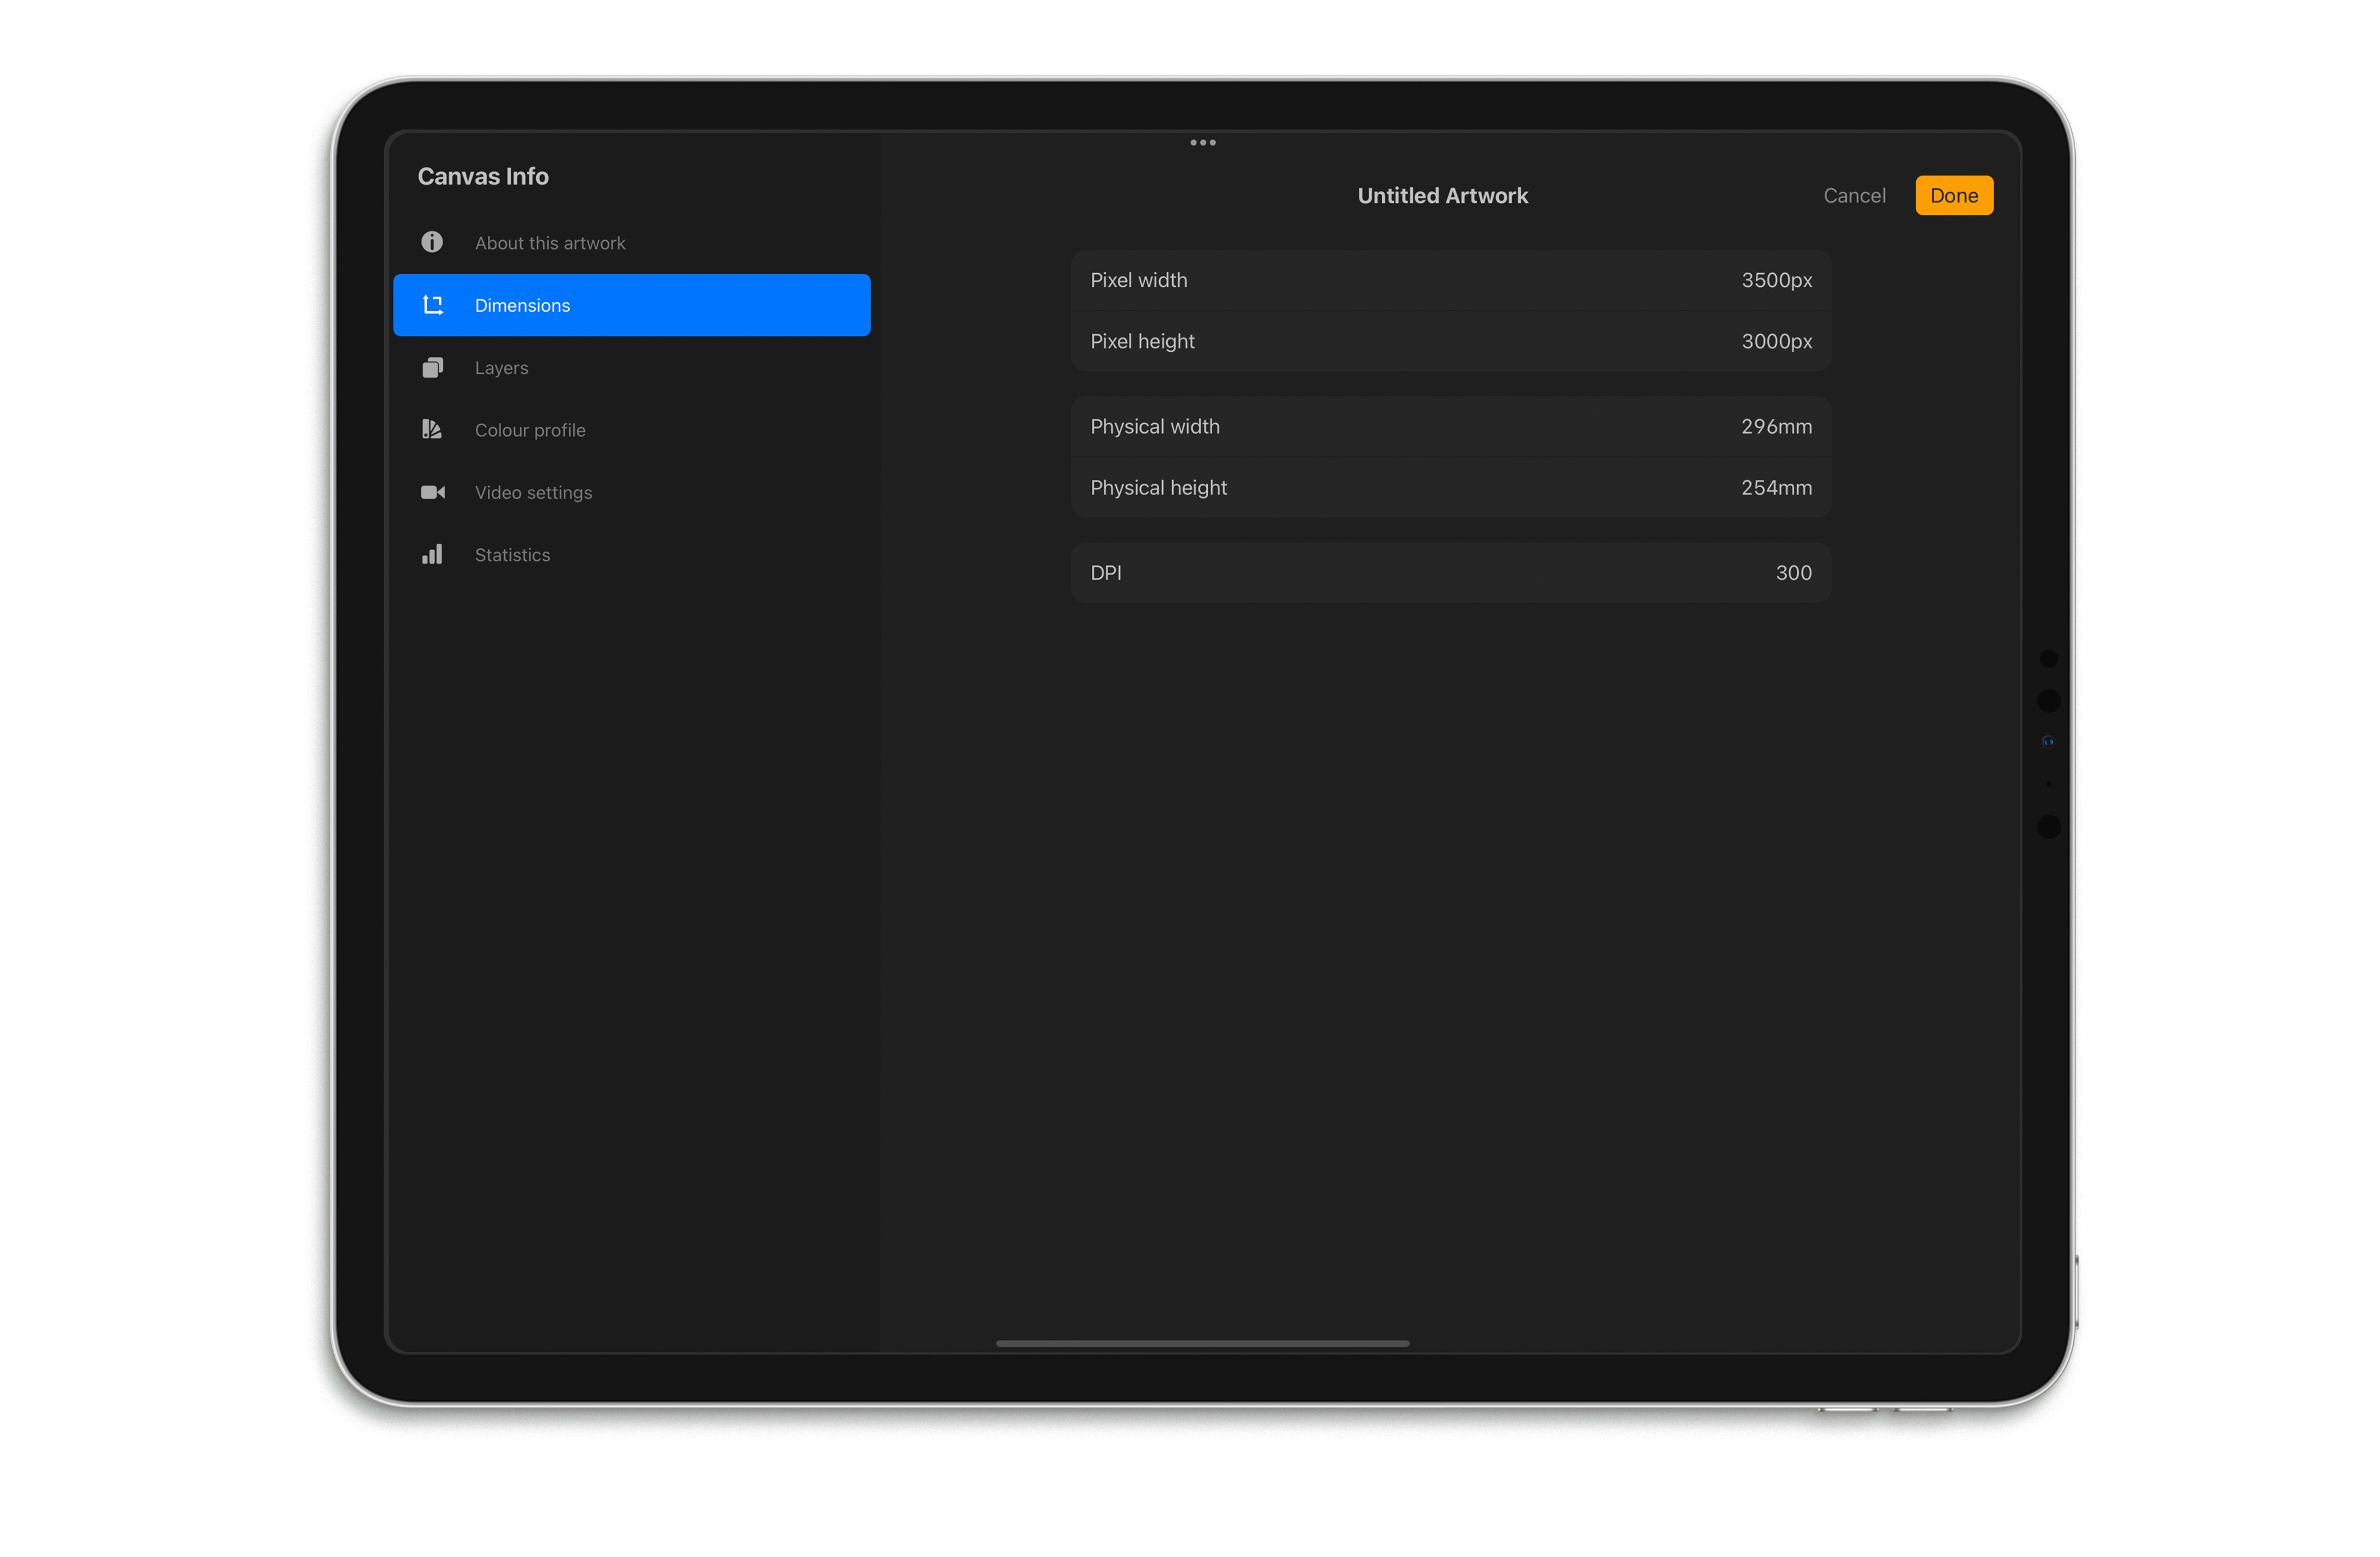The width and height of the screenshot is (2380, 1557).
Task: Click the info icon beside About this artwork
Action: (x=432, y=242)
